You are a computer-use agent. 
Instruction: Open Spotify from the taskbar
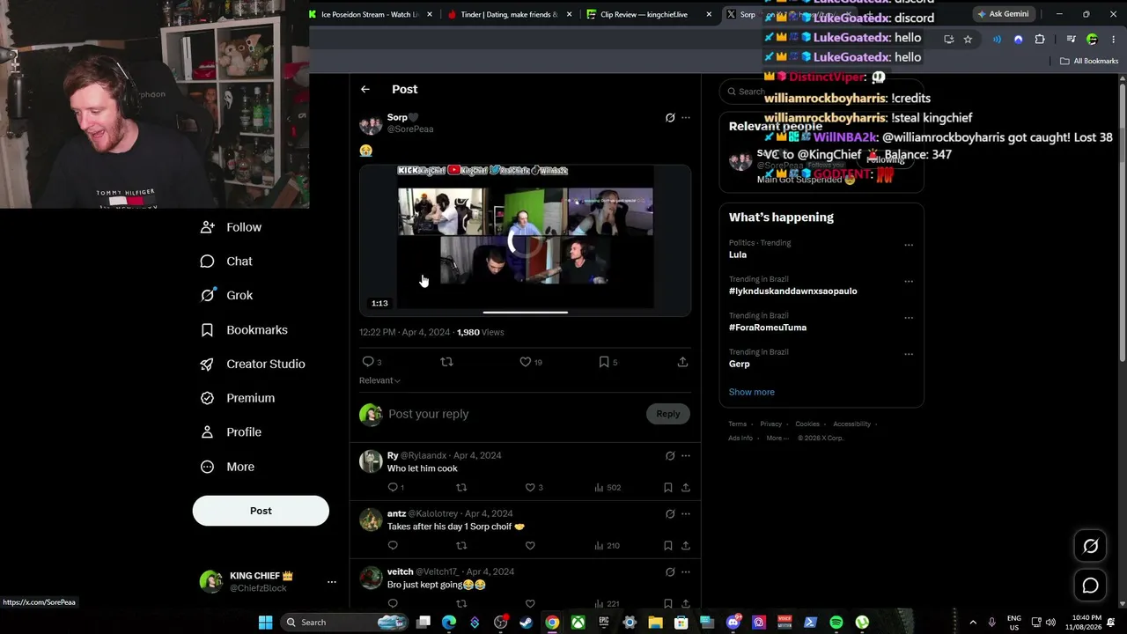pos(836,623)
